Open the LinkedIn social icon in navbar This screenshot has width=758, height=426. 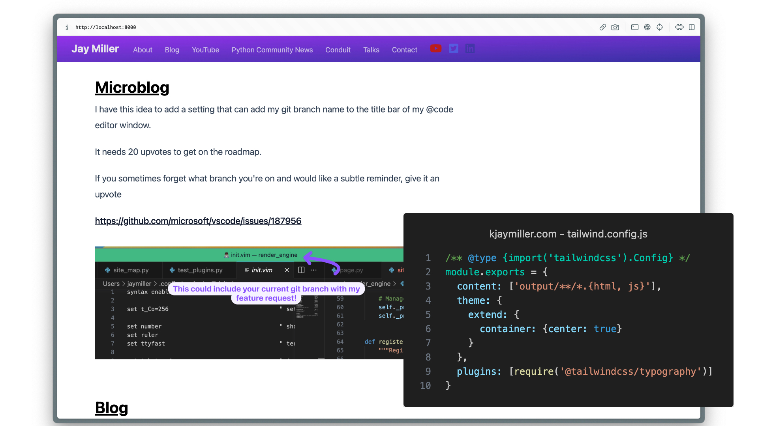[x=470, y=49]
